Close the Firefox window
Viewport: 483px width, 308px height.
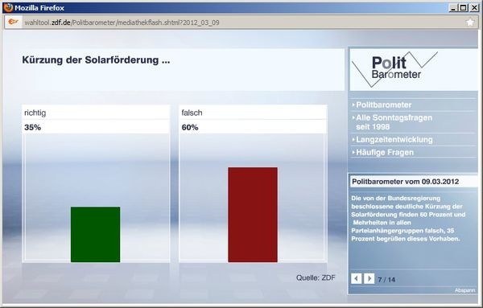474,8
